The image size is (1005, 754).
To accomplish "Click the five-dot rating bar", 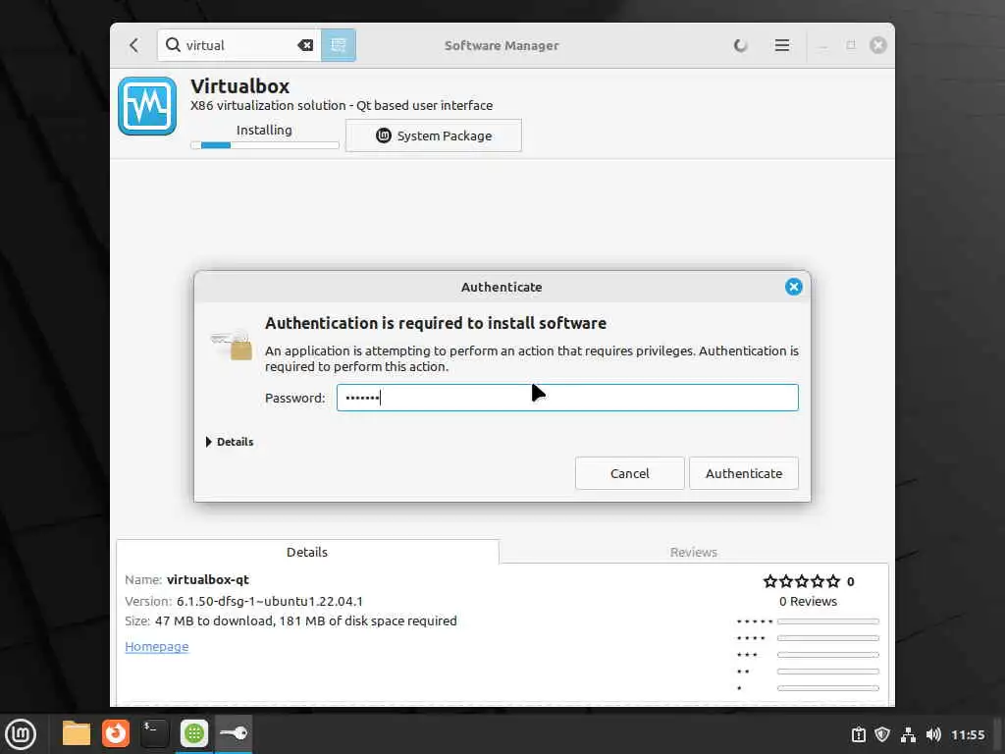I will 827,621.
